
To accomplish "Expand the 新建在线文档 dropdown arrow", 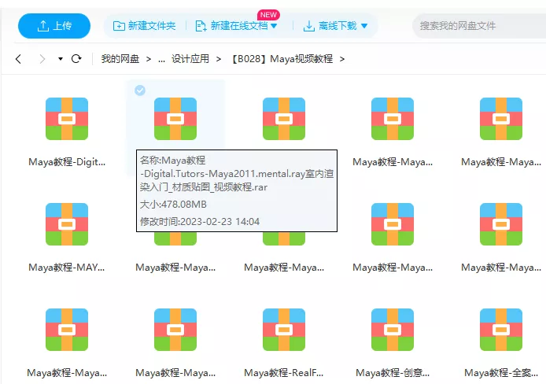I will 274,27.
